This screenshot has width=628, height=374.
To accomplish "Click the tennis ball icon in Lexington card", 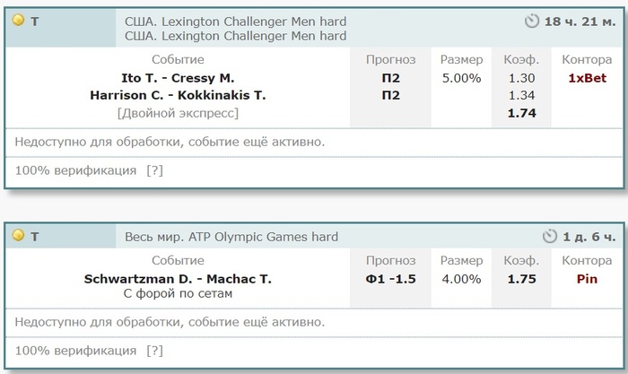I will tap(18, 20).
